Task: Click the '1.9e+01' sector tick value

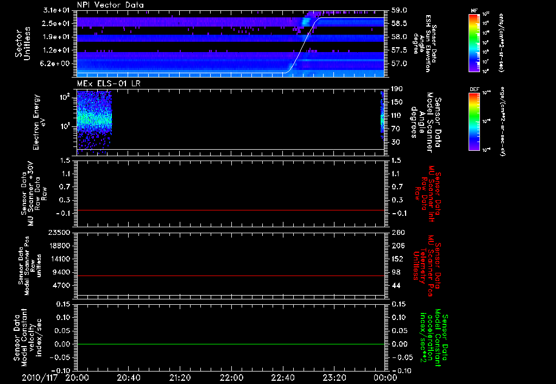Action: click(x=56, y=37)
